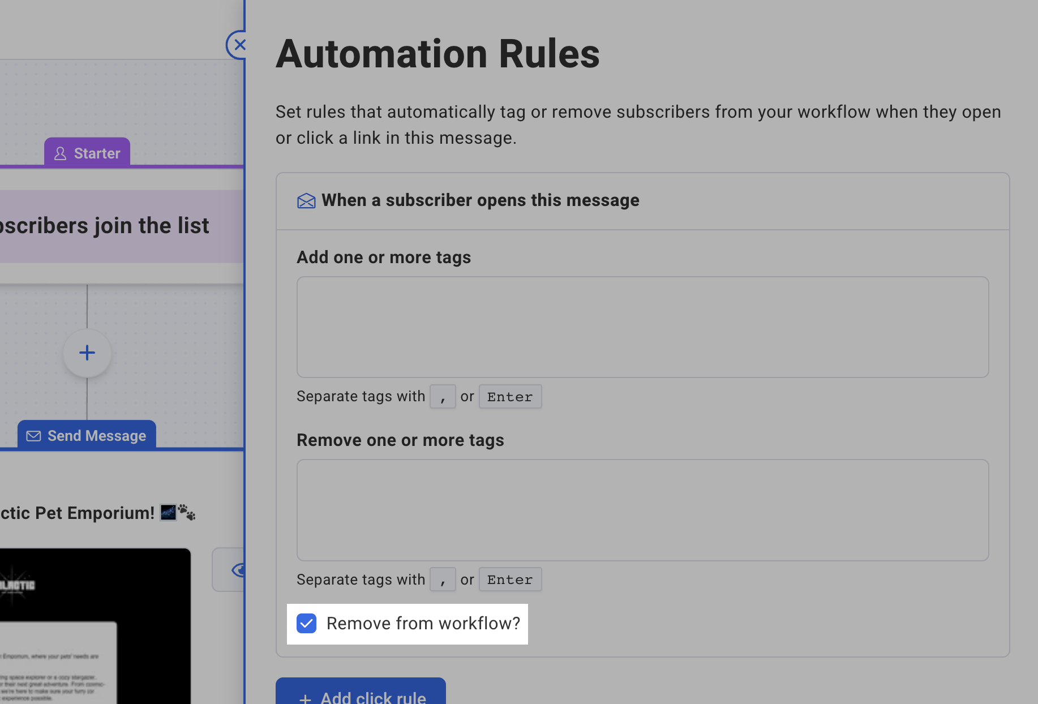Viewport: 1038px width, 704px height.
Task: Click the open-envelope icon in rule header
Action: click(306, 201)
